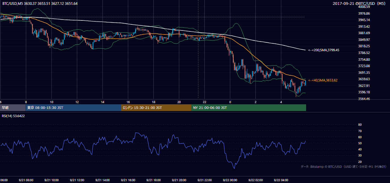390x183 pixels.
Task: Click the 40 SMA label showing 3653.62
Action: 323,80
